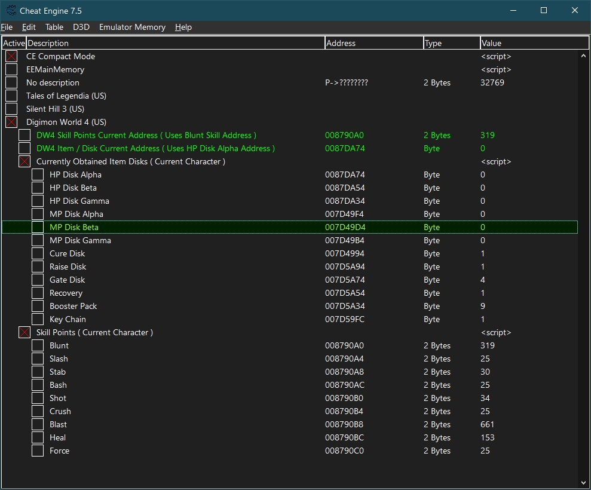The height and width of the screenshot is (490, 591).
Task: Deactivate Currently Obtained Item Disks script checkbox
Action: (25, 161)
